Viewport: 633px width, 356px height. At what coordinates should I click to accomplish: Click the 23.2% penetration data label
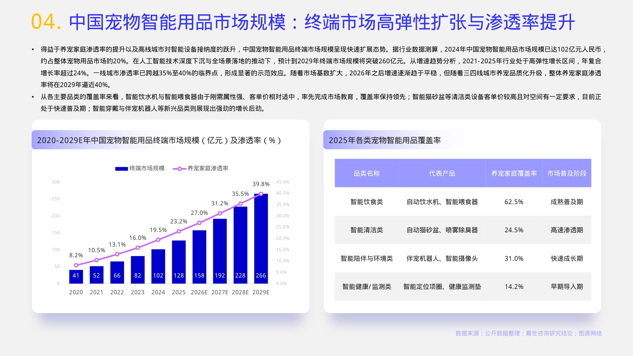(179, 222)
